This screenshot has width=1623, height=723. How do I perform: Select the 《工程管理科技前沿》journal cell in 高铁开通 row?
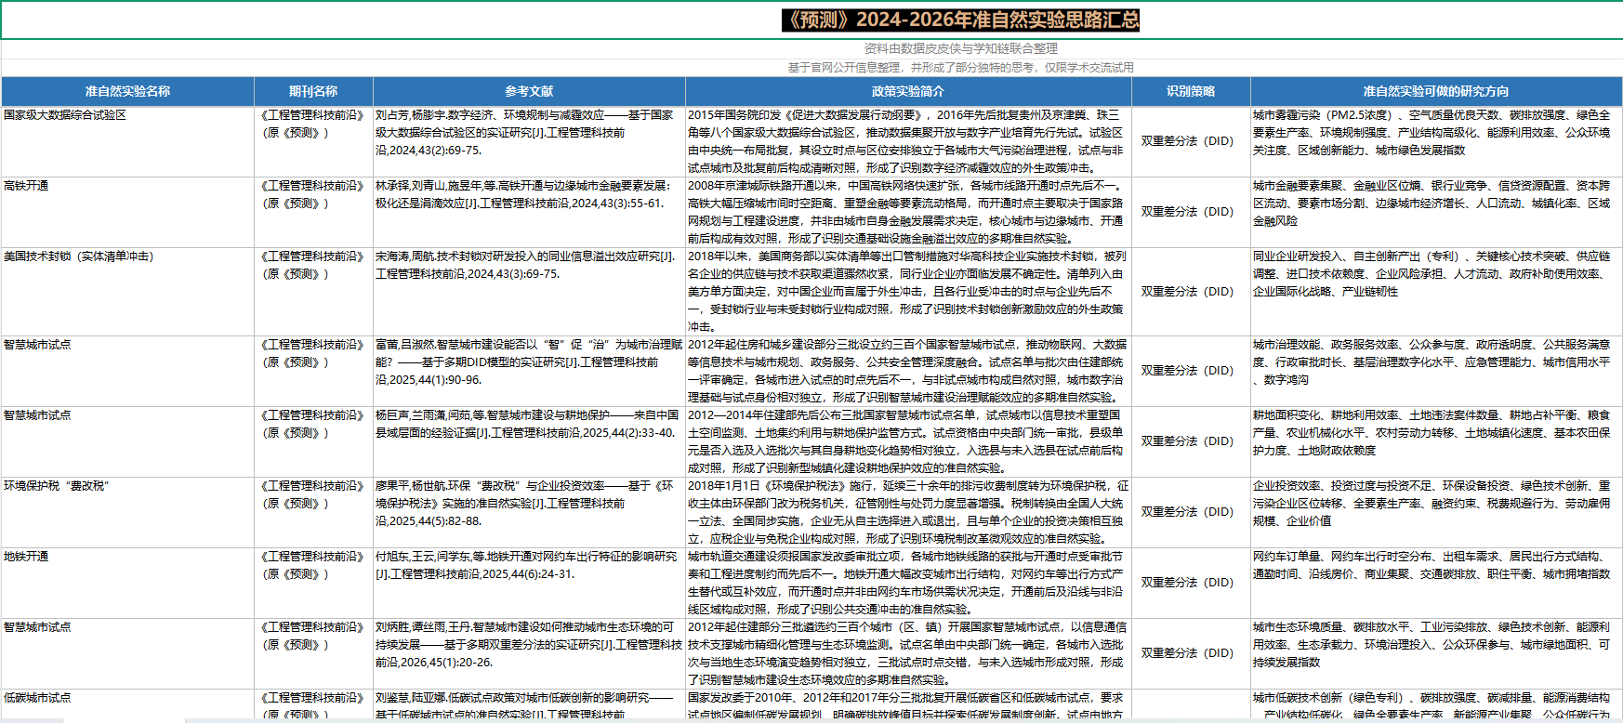coord(313,212)
